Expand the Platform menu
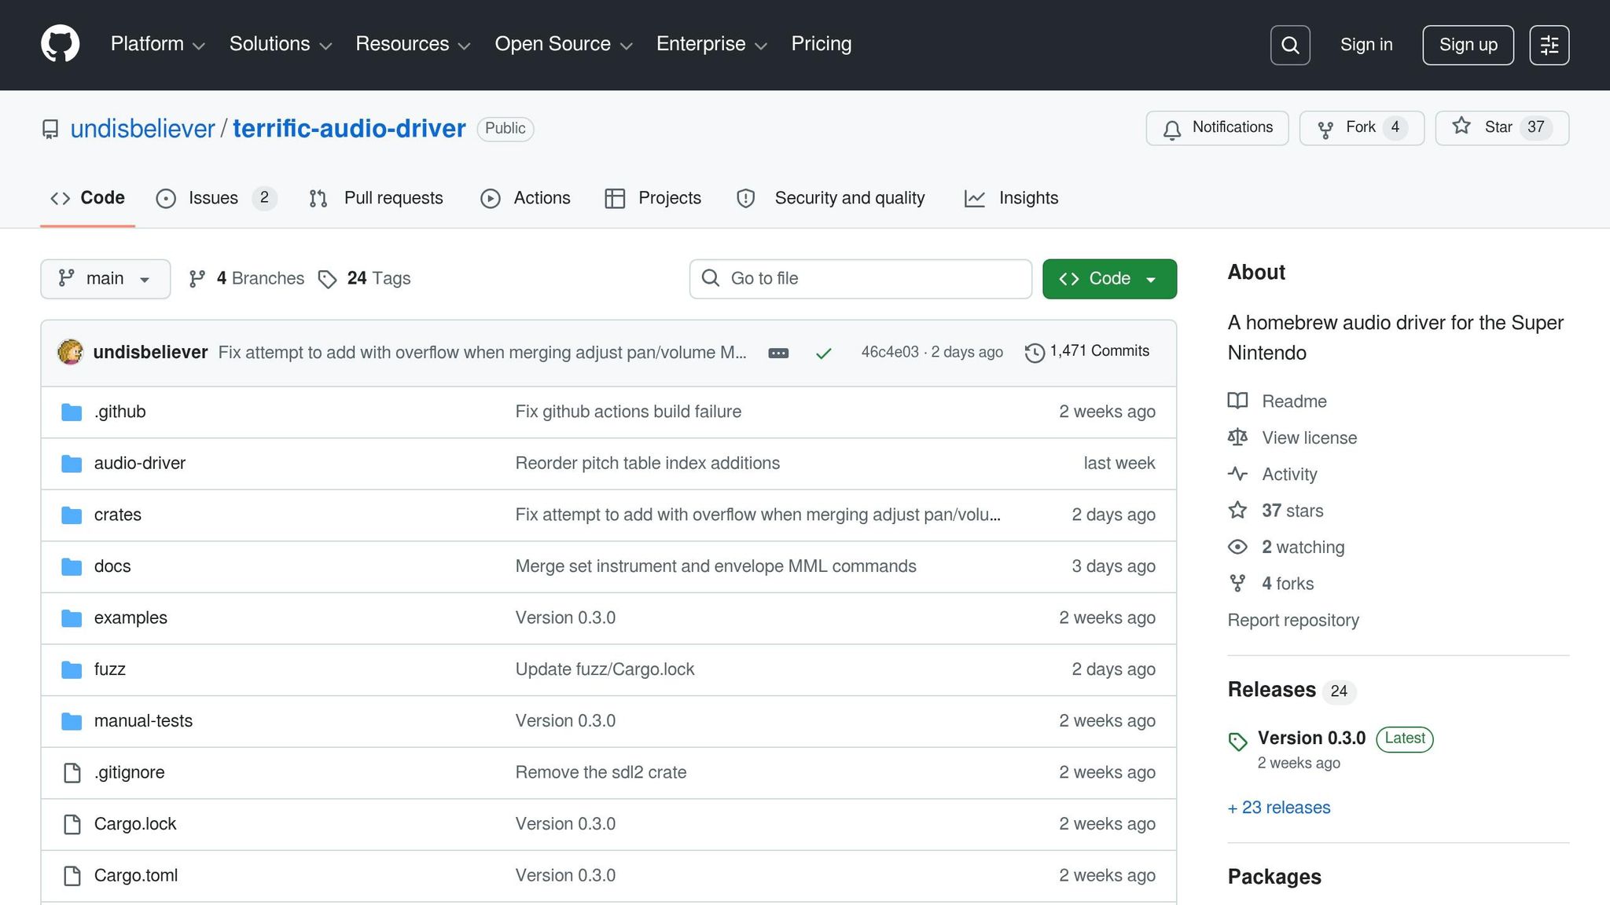1610x905 pixels. coord(158,44)
